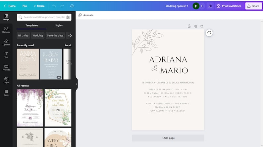The width and height of the screenshot is (263, 147).
Task: Select the Birthday category chip
Action: tap(23, 35)
